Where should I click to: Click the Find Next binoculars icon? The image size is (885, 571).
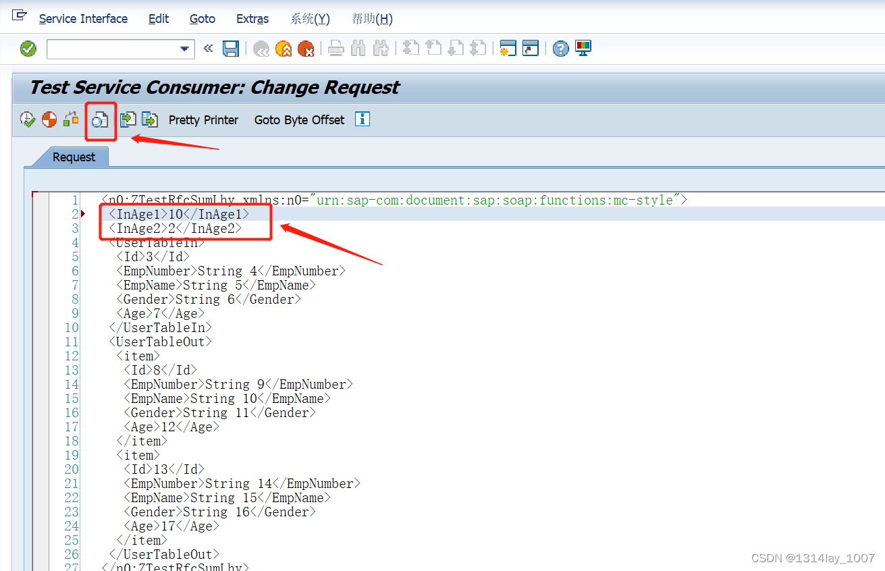click(381, 49)
